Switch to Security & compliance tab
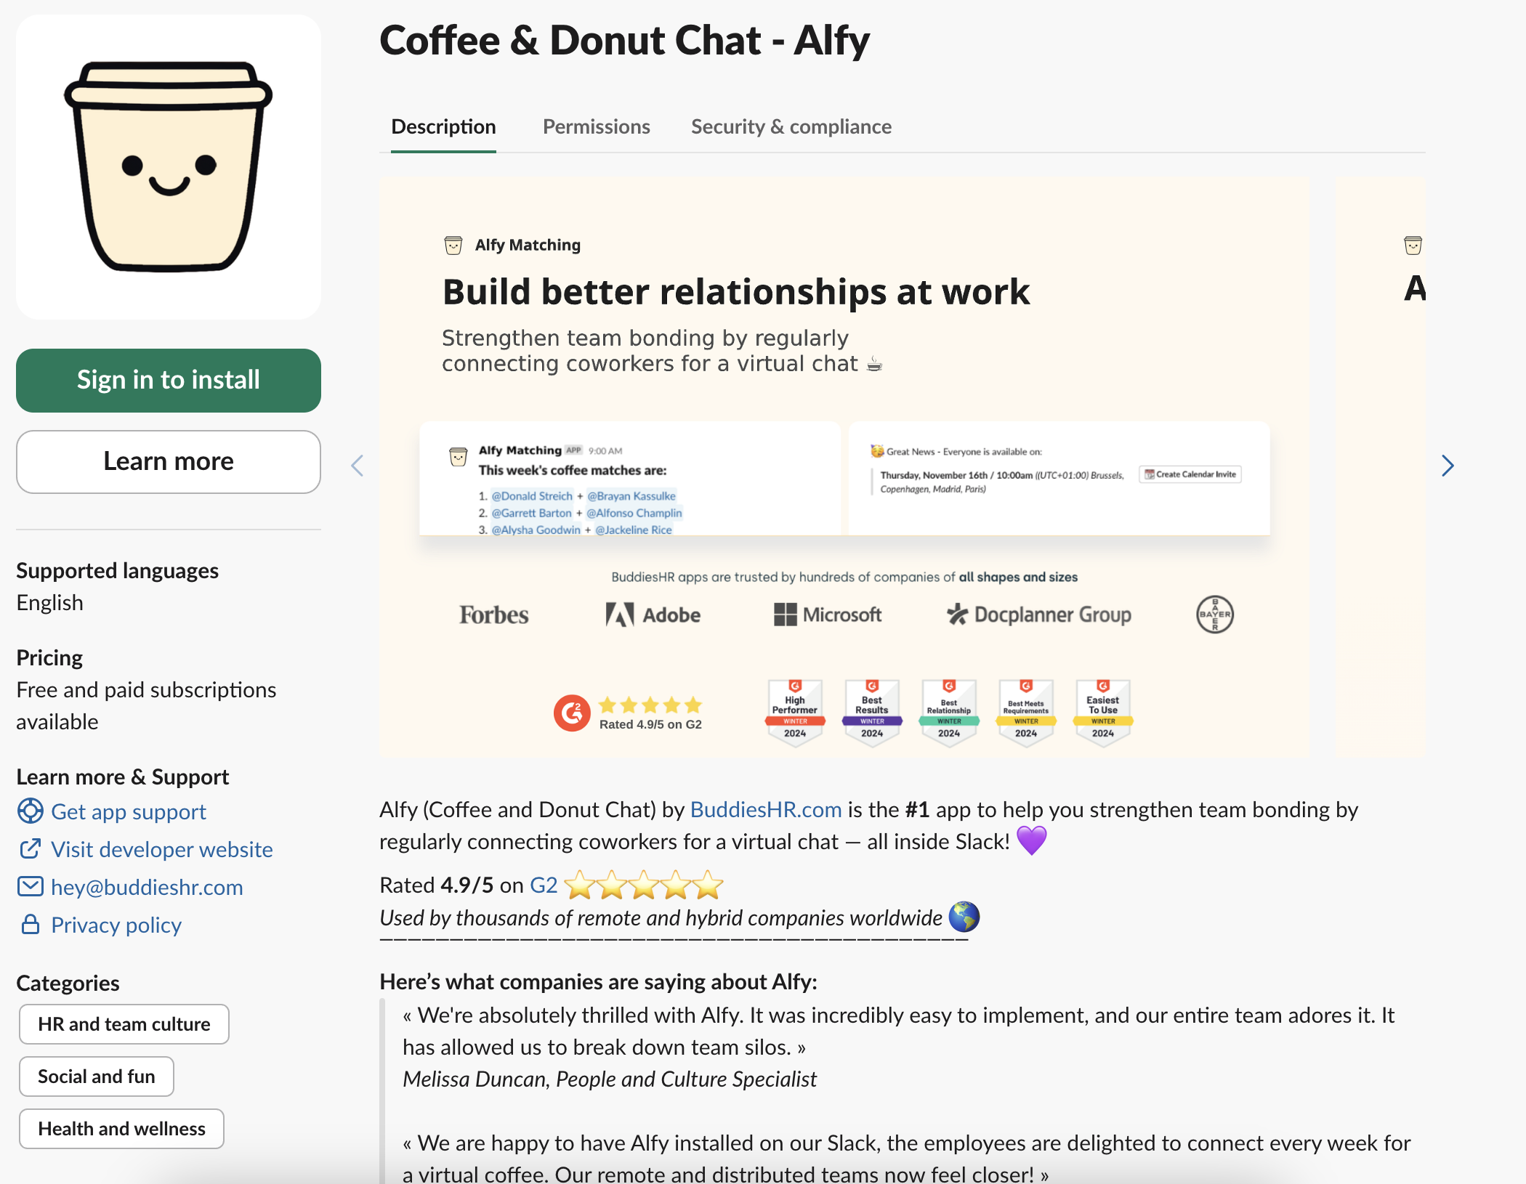The image size is (1526, 1184). (x=791, y=127)
